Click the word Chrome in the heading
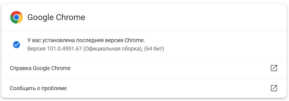Viewport: 289px width, 101px height. [x=70, y=18]
